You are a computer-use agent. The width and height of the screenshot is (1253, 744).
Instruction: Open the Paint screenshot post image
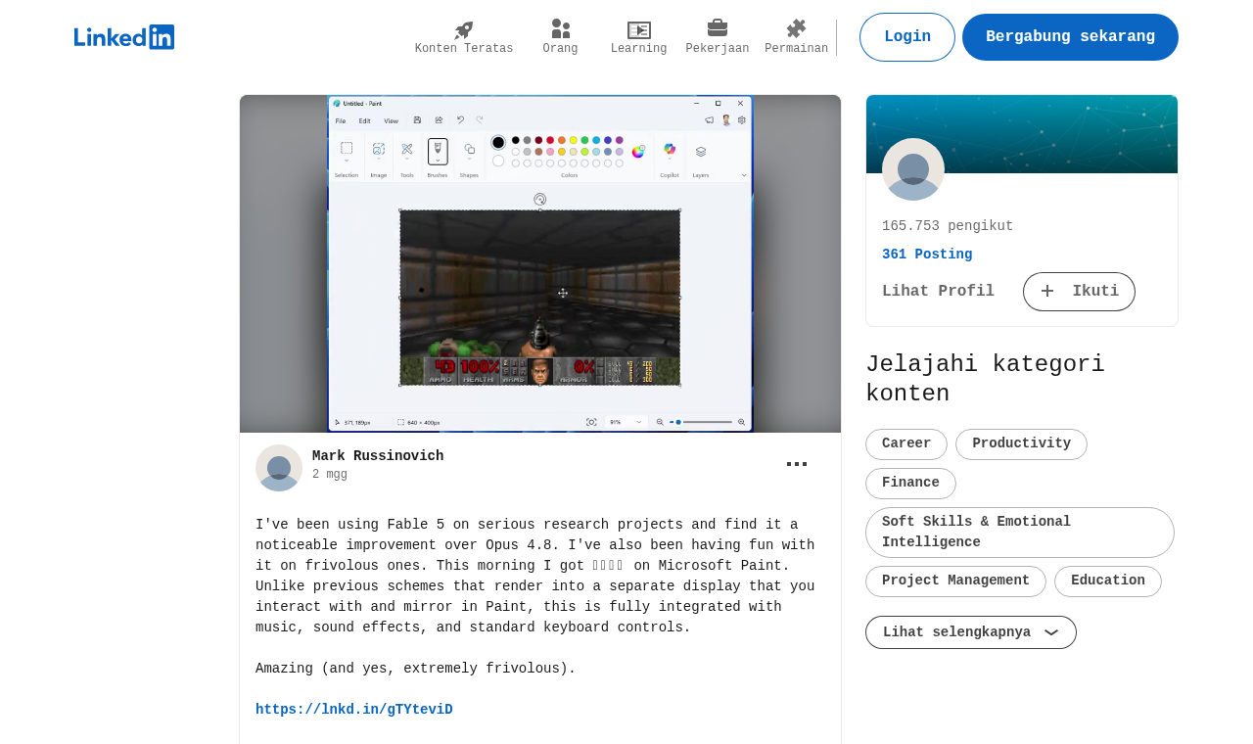[540, 263]
